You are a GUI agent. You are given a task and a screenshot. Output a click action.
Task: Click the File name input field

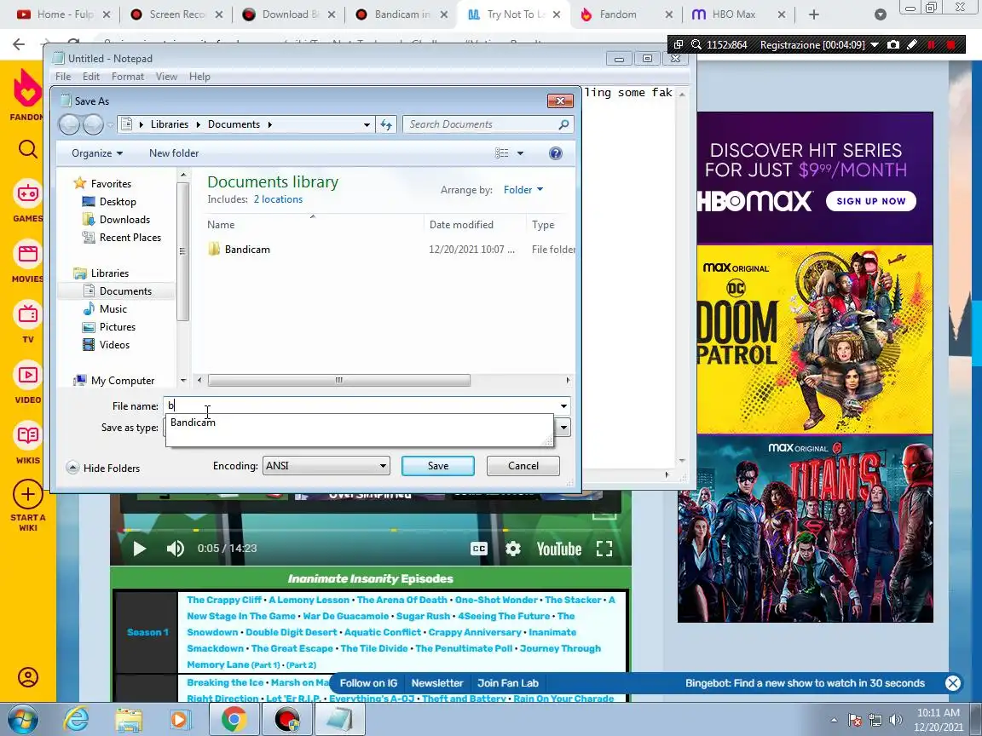pyautogui.click(x=360, y=406)
